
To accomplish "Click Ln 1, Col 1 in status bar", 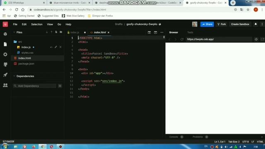I will (x=220, y=142).
